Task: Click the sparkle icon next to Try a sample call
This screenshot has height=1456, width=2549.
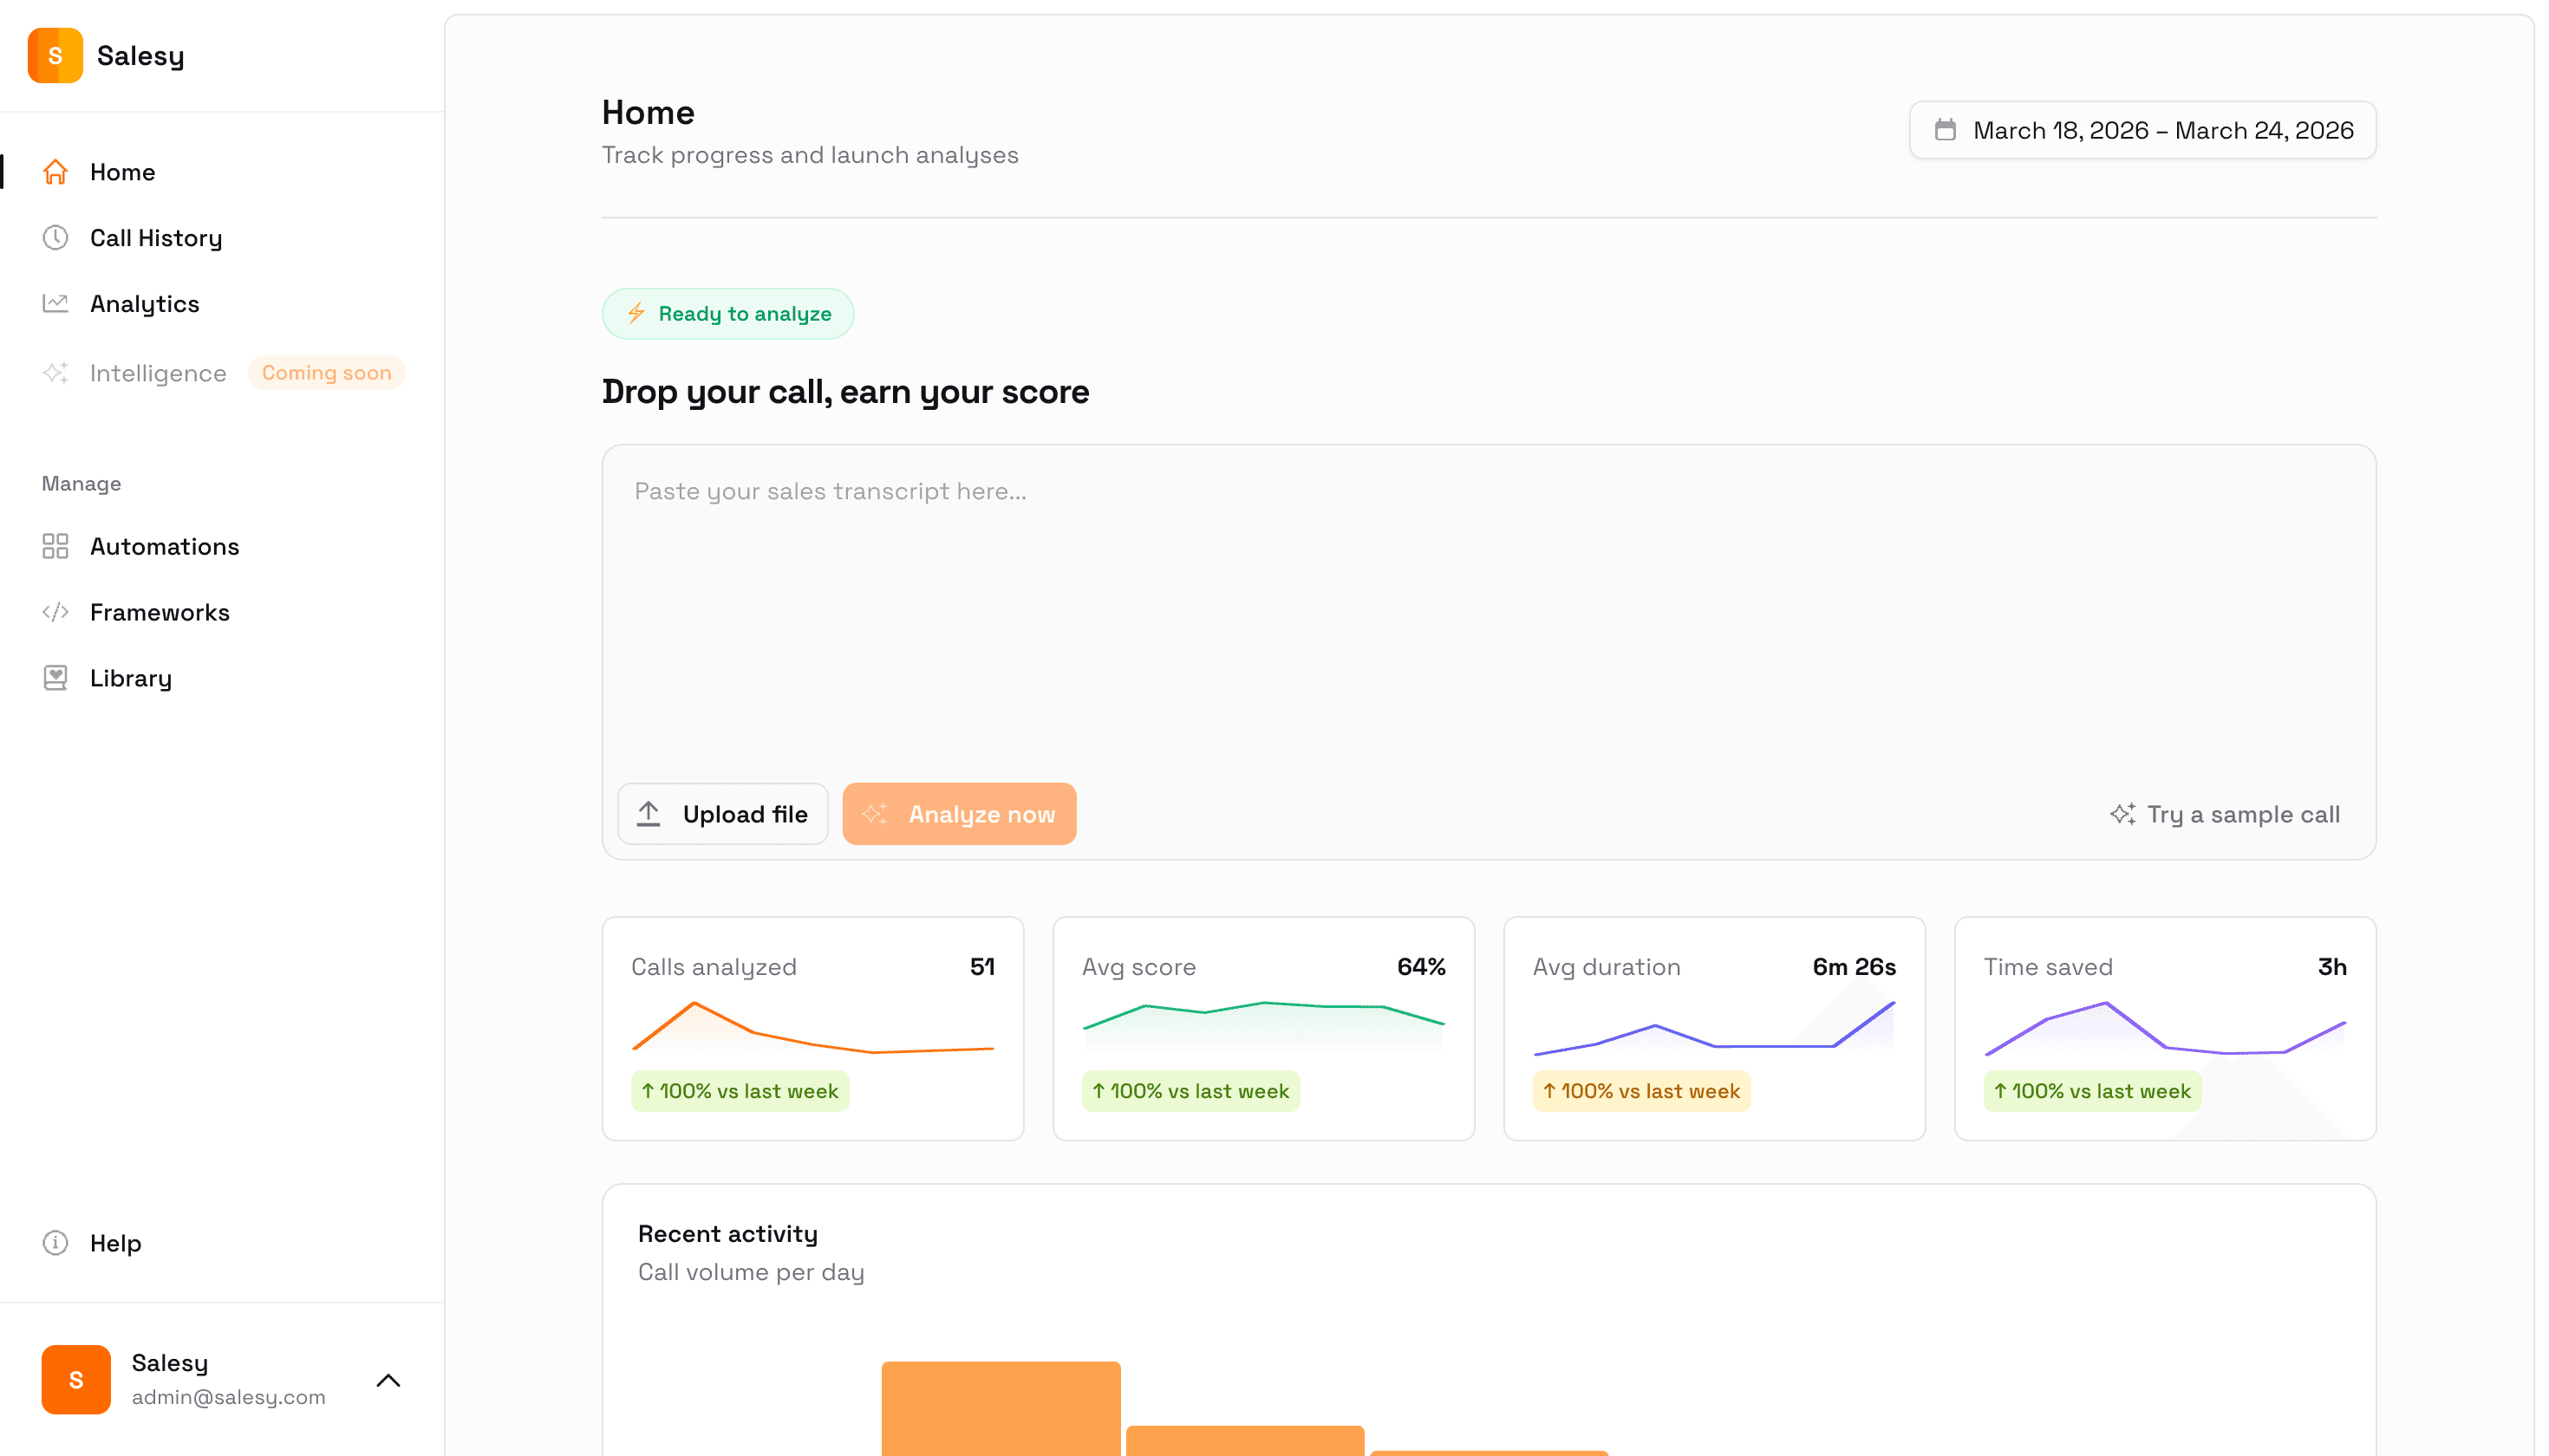Action: [x=2122, y=814]
